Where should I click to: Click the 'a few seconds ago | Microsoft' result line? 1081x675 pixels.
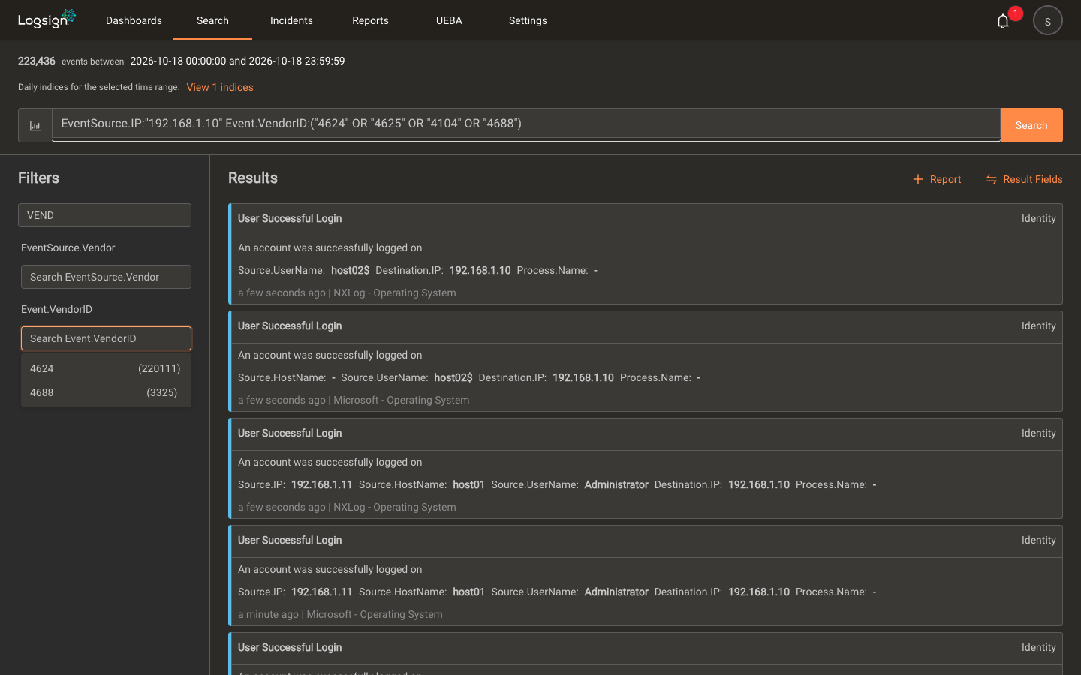(354, 400)
